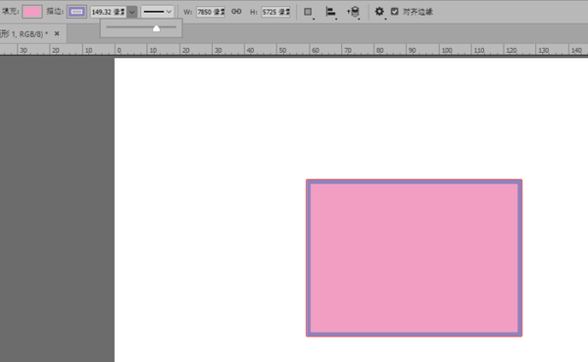
Task: Click the 填充 fill label
Action: point(11,12)
